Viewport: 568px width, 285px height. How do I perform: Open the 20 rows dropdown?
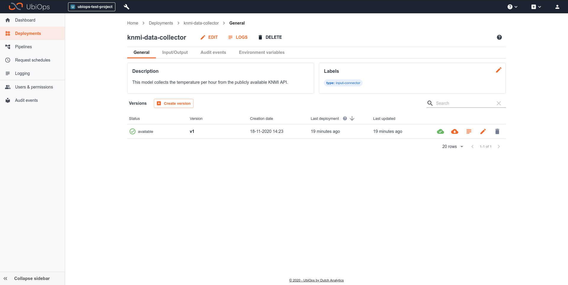tap(453, 146)
